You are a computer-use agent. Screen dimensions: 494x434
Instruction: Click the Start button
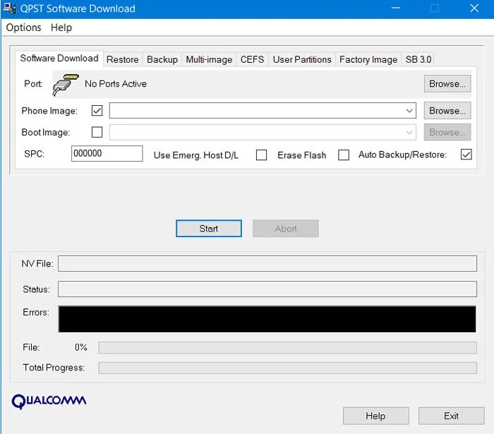click(209, 229)
